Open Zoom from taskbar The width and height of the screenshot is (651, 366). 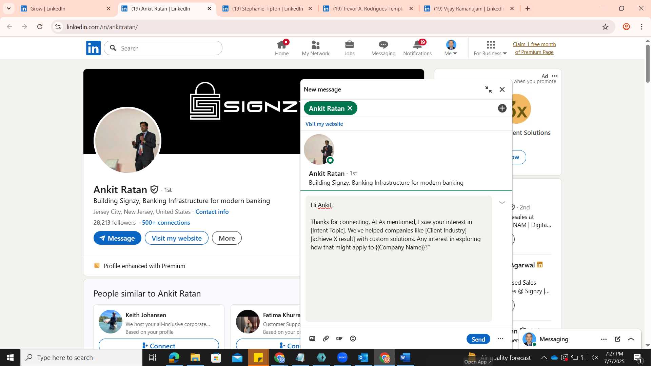click(x=342, y=358)
